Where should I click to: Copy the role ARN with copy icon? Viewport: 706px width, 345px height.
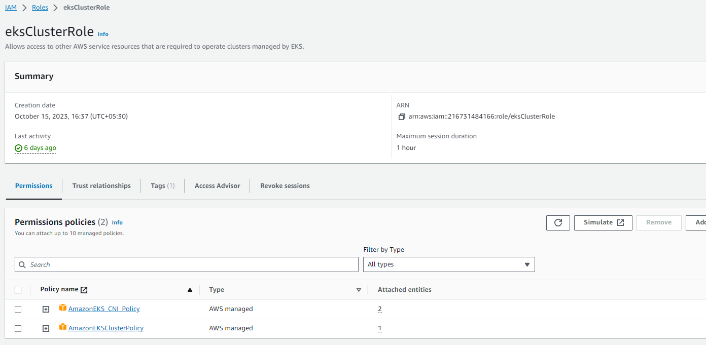pyautogui.click(x=402, y=117)
